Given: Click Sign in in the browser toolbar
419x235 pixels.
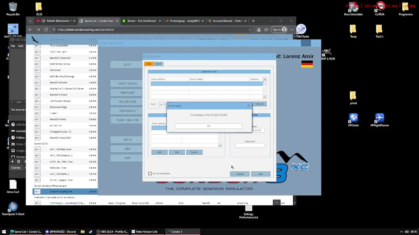Looking at the screenshot, I should coord(280,30).
